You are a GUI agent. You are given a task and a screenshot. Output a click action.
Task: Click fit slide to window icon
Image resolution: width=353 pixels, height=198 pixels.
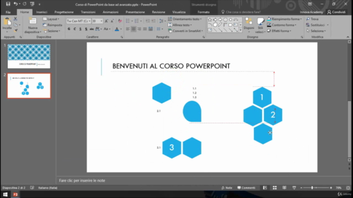click(x=348, y=188)
